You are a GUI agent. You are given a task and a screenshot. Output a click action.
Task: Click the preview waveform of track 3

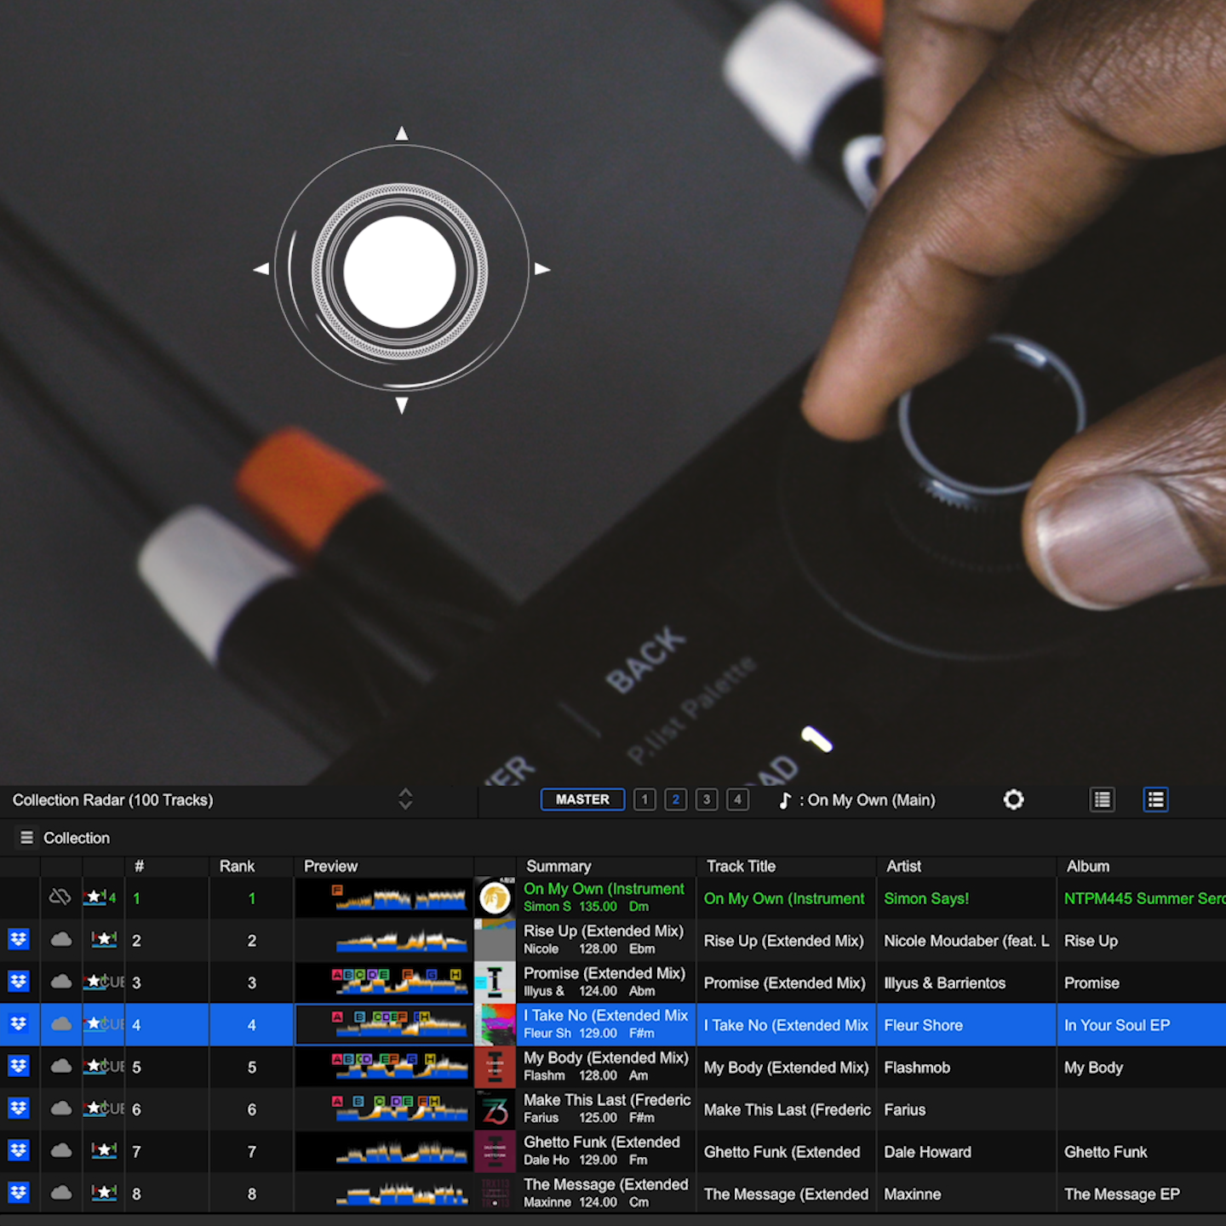(400, 983)
